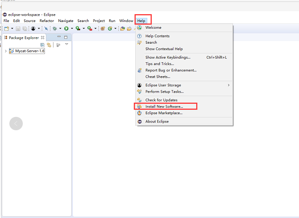This screenshot has width=299, height=218.
Task: Expand the Eclipse User Storage submenu
Action: tap(184, 85)
